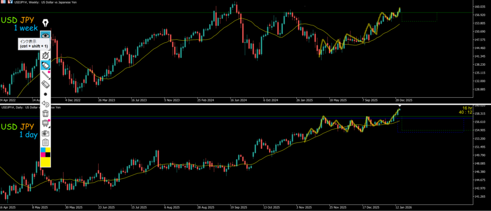Viewport: 491px width, 211px height.
Task: Clear all ink with the trash icon
Action: 46,114
